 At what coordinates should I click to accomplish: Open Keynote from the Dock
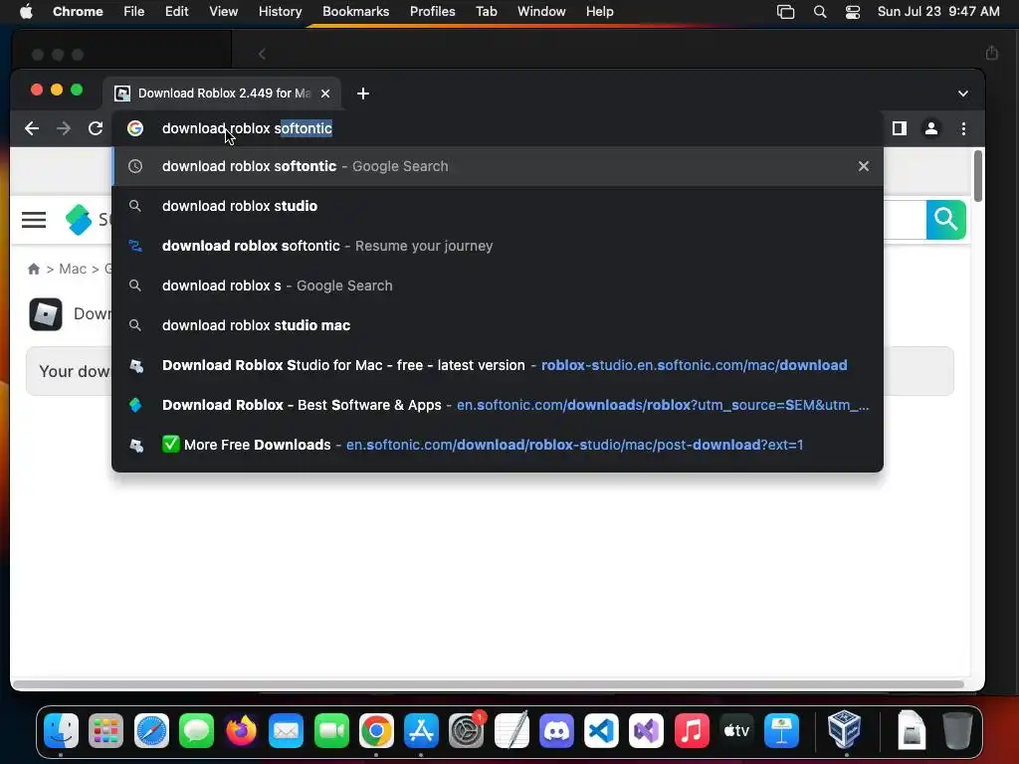(781, 731)
